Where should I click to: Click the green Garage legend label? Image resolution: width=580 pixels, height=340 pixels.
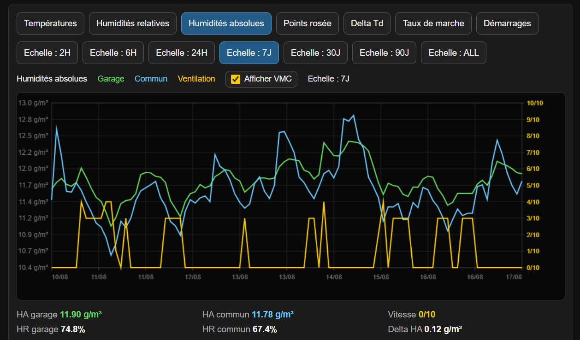coord(111,79)
